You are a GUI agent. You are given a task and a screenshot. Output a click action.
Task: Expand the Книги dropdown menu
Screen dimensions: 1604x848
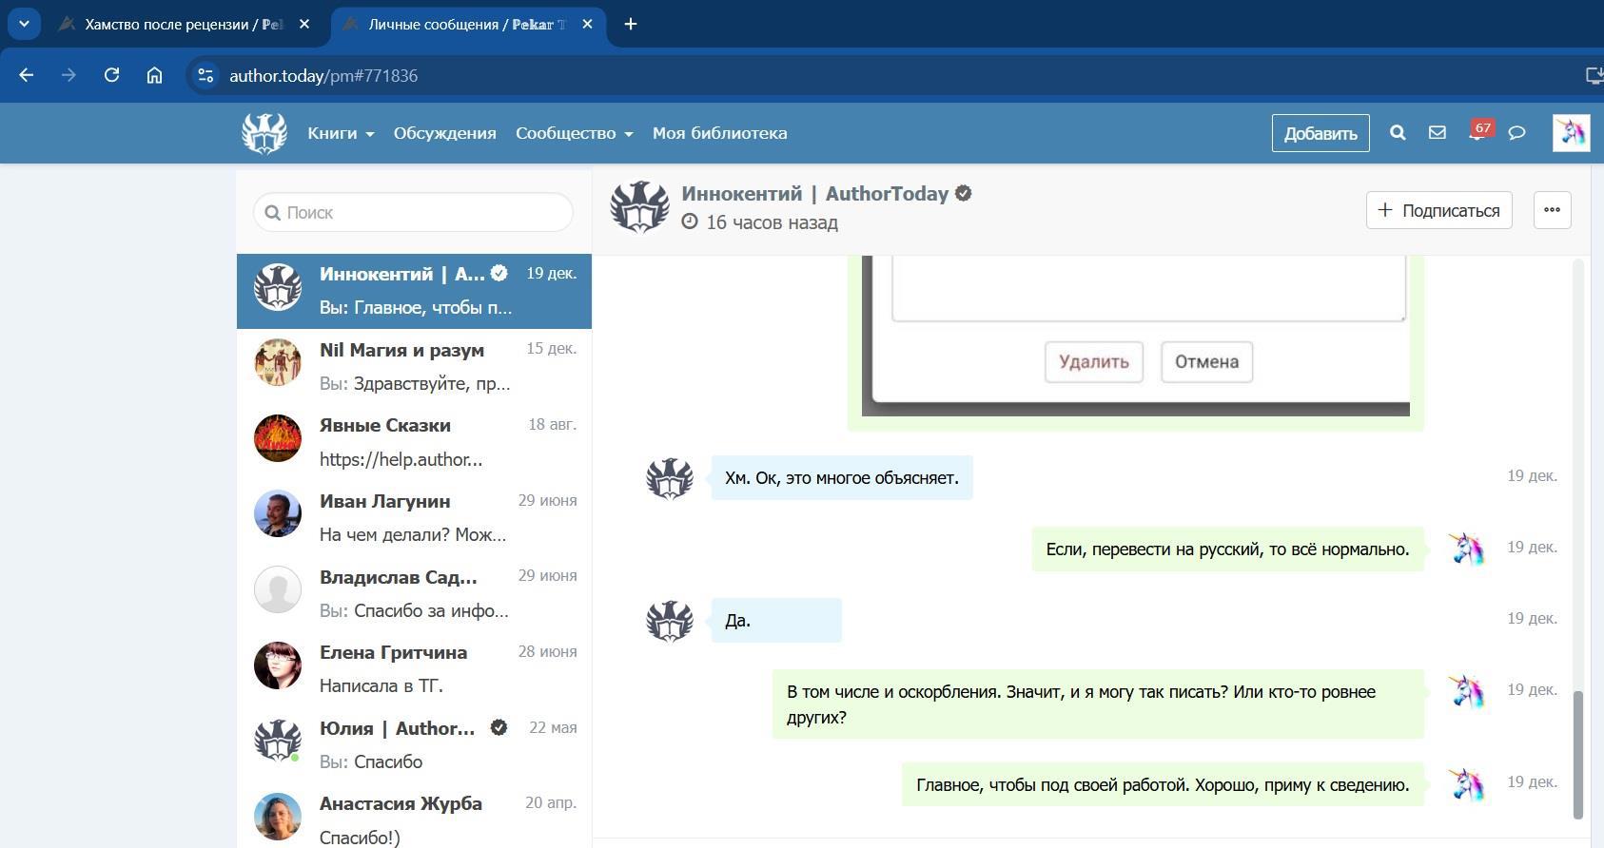(341, 133)
